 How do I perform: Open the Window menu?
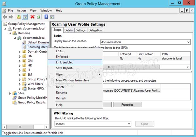coord(46,11)
